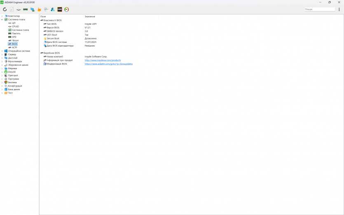The height and width of the screenshot is (215, 344).
Task: Click the Пошук search field
Action: coord(319,9)
